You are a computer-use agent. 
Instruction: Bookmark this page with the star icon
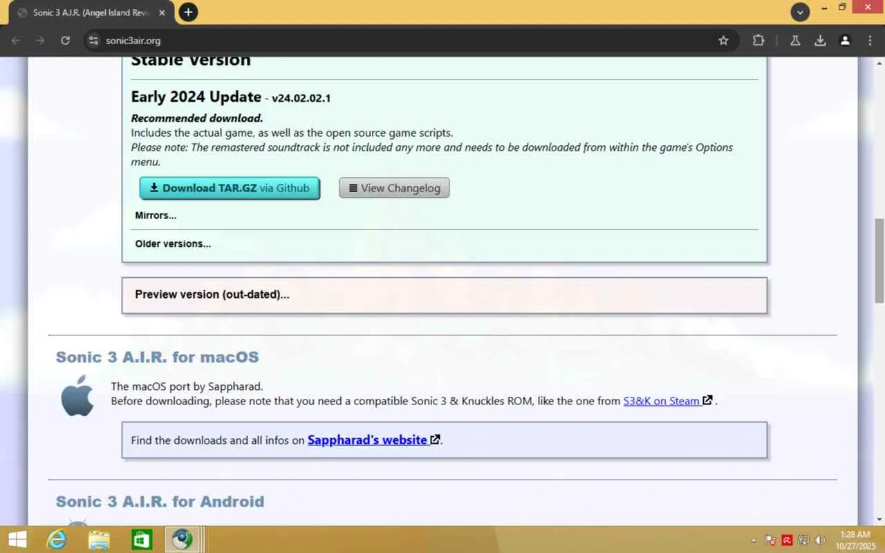coord(723,41)
